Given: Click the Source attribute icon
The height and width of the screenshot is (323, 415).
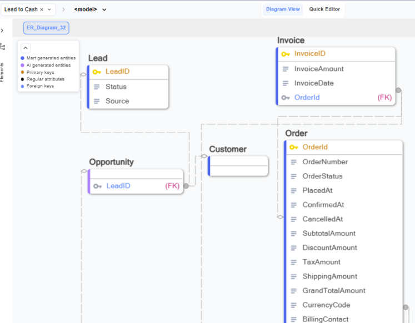Looking at the screenshot, I should tap(97, 101).
